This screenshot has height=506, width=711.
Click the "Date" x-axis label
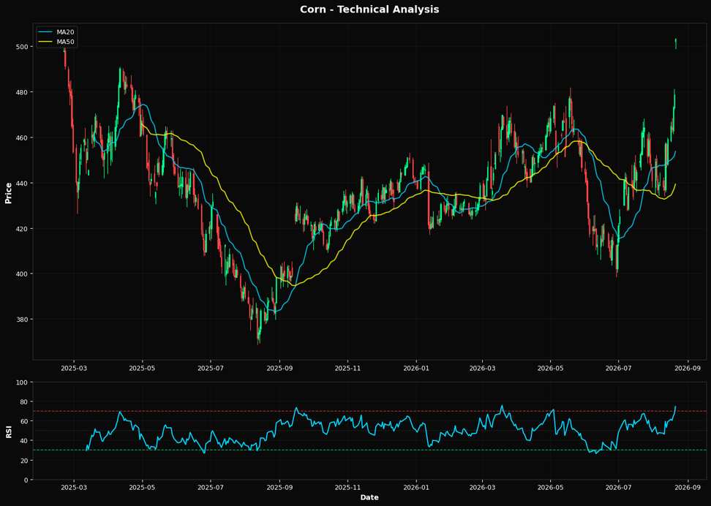tap(369, 497)
